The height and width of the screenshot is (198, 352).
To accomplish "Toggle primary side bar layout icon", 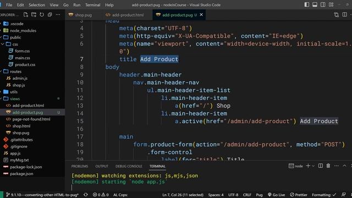I will pos(307,5).
